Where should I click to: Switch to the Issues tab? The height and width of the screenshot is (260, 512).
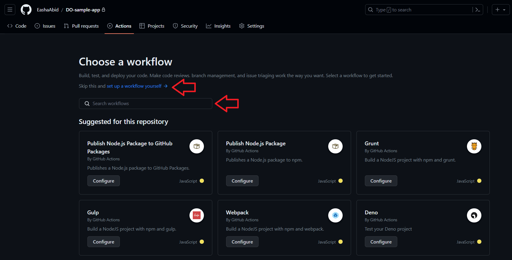(45, 26)
